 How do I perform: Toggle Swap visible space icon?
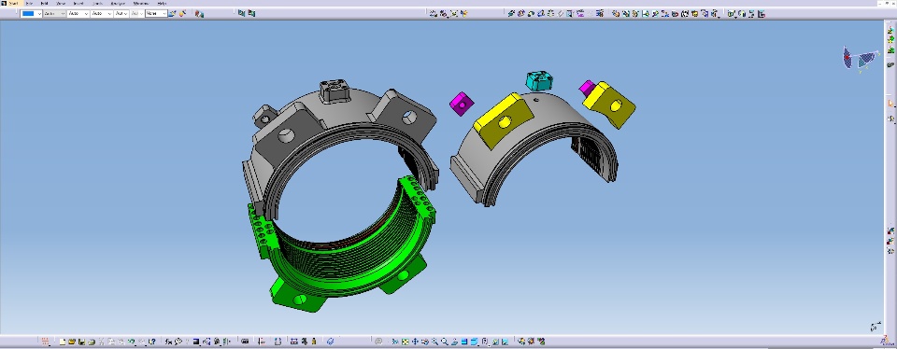(505, 342)
